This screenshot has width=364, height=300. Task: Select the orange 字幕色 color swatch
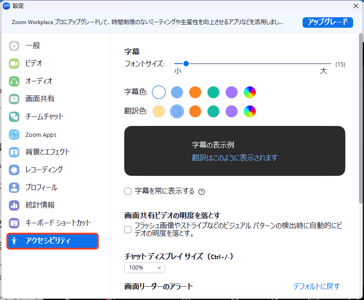pos(195,92)
